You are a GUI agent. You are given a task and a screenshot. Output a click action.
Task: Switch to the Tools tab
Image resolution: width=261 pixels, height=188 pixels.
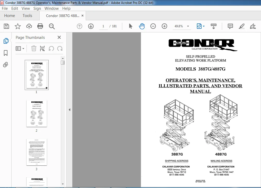click(x=27, y=16)
